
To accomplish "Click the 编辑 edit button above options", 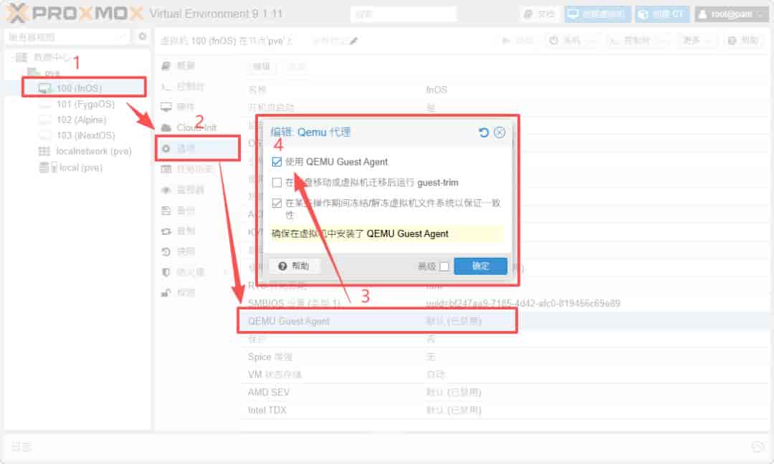I will tap(262, 66).
